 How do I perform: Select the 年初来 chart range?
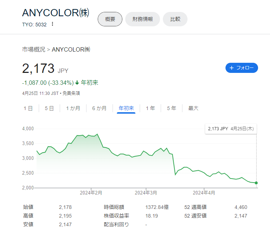pyautogui.click(x=126, y=108)
